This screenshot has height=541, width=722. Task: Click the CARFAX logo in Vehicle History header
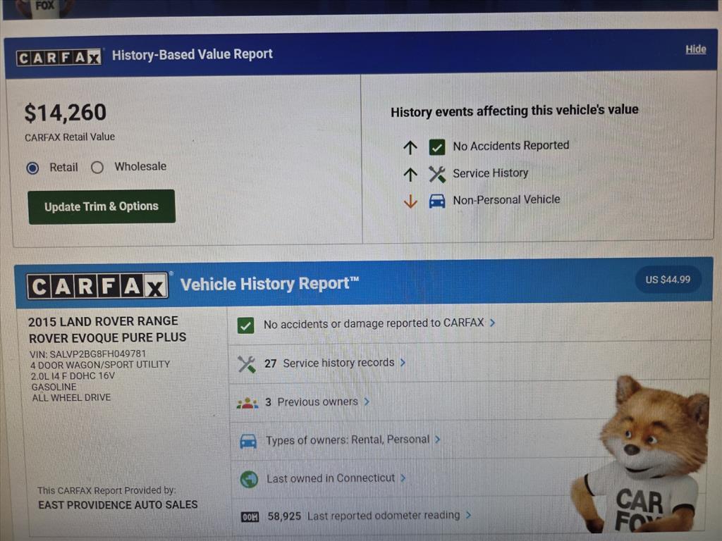[97, 287]
